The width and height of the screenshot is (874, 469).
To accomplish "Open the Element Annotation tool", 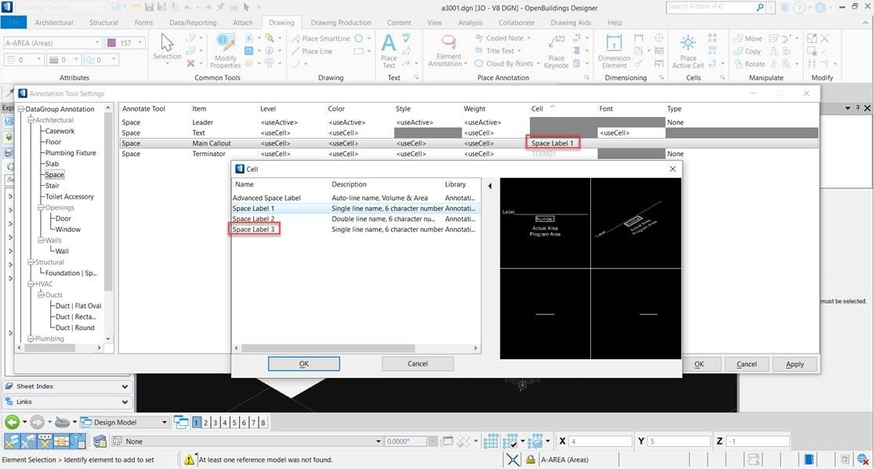I will pyautogui.click(x=448, y=50).
